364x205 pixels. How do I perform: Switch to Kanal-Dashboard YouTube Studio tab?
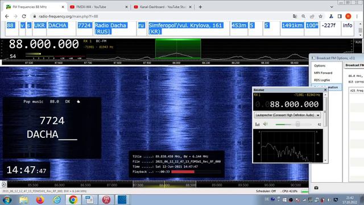163,7
